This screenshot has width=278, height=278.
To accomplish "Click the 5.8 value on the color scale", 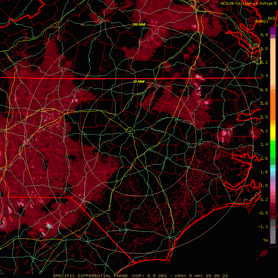I will point(264,103).
